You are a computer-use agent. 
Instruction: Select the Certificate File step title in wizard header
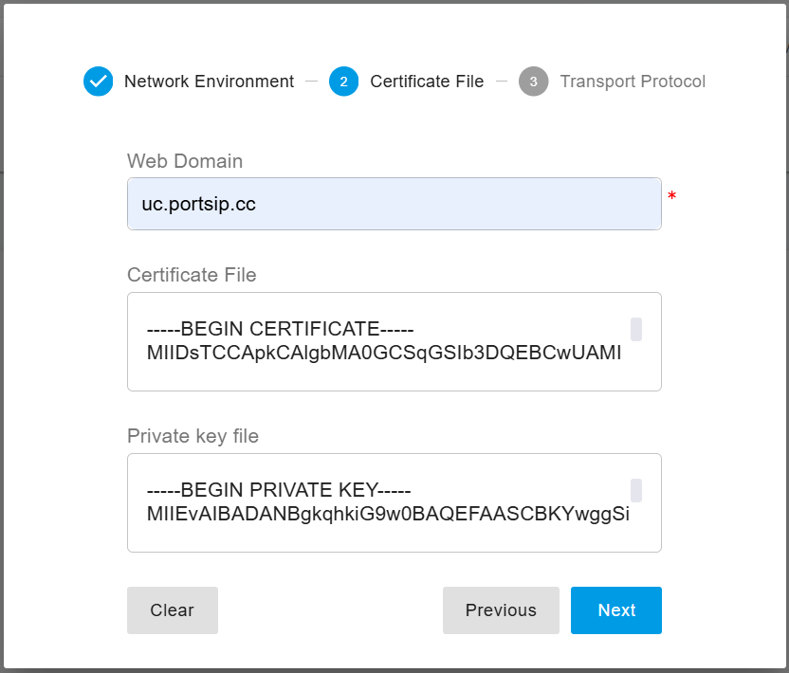coord(427,82)
